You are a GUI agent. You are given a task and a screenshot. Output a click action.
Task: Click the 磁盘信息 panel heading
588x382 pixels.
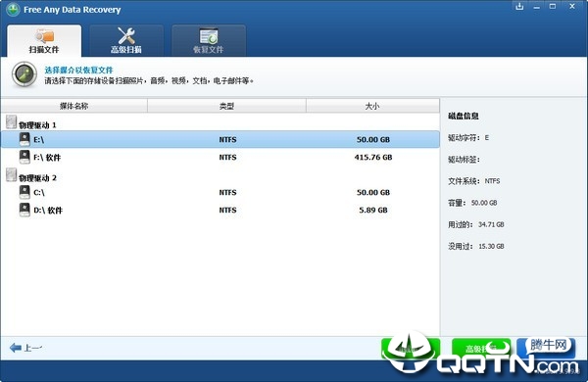pos(464,116)
